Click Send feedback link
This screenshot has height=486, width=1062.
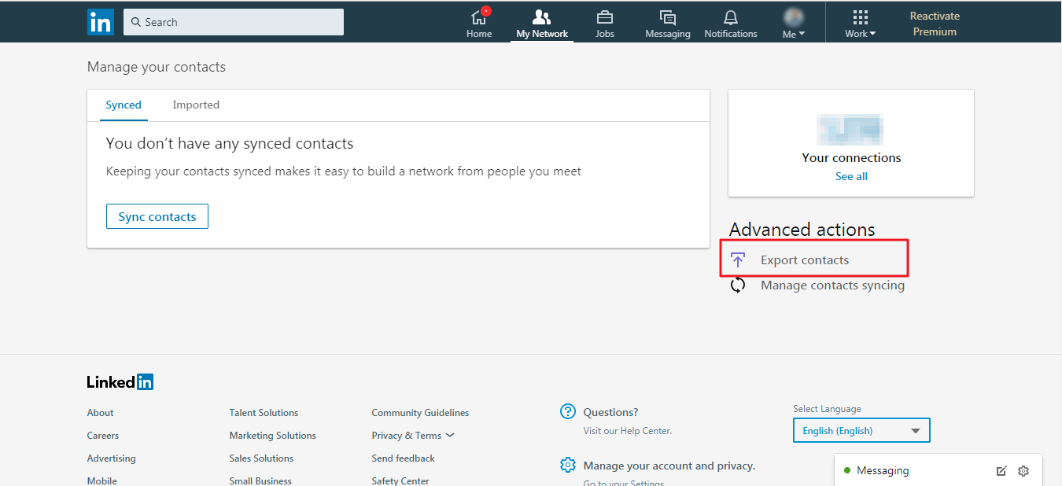[403, 458]
